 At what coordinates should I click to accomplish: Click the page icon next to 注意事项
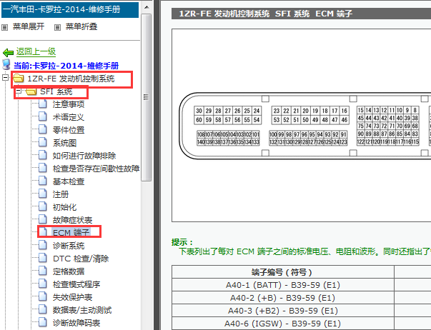click(x=43, y=104)
